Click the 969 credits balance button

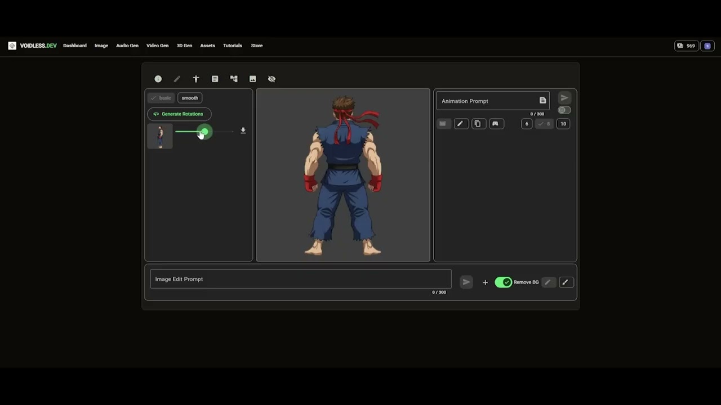(x=686, y=46)
